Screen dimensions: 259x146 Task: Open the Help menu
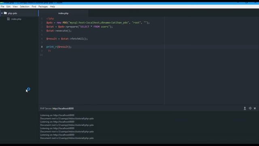pos(53,6)
